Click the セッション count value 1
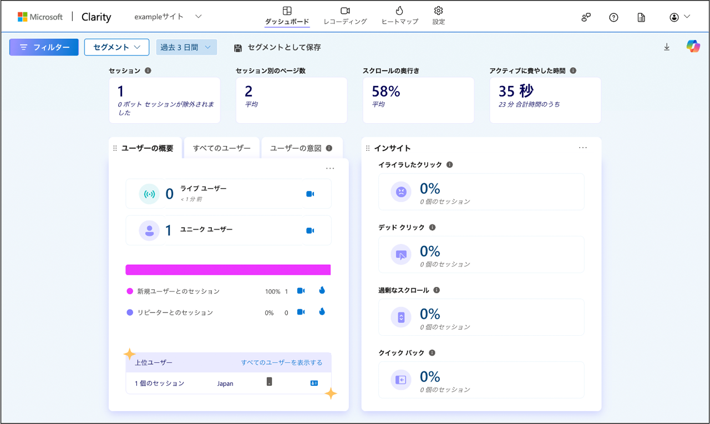 121,92
